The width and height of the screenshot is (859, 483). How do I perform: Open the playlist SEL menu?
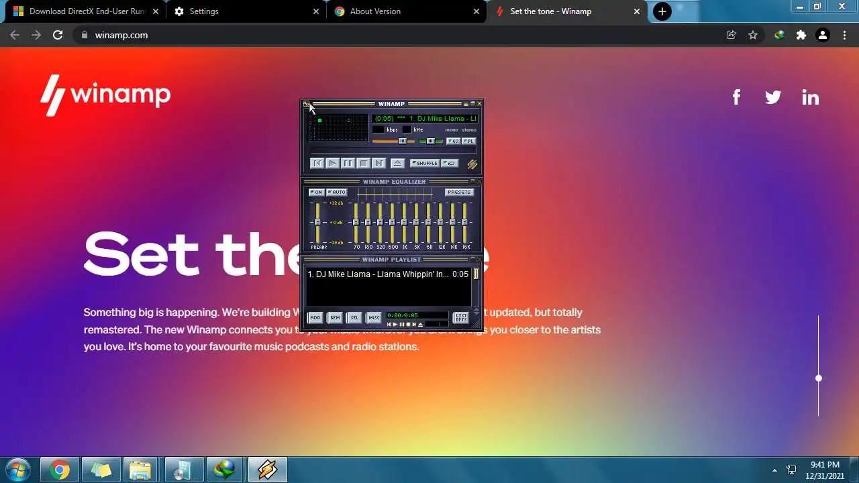tap(354, 317)
